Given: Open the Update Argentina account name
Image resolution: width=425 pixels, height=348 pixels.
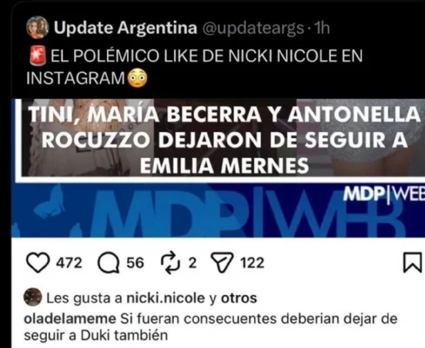Looking at the screenshot, I should pos(126,29).
